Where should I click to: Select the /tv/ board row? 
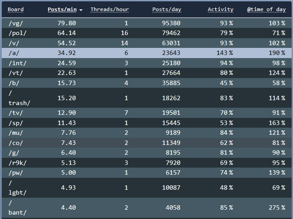click(x=15, y=113)
